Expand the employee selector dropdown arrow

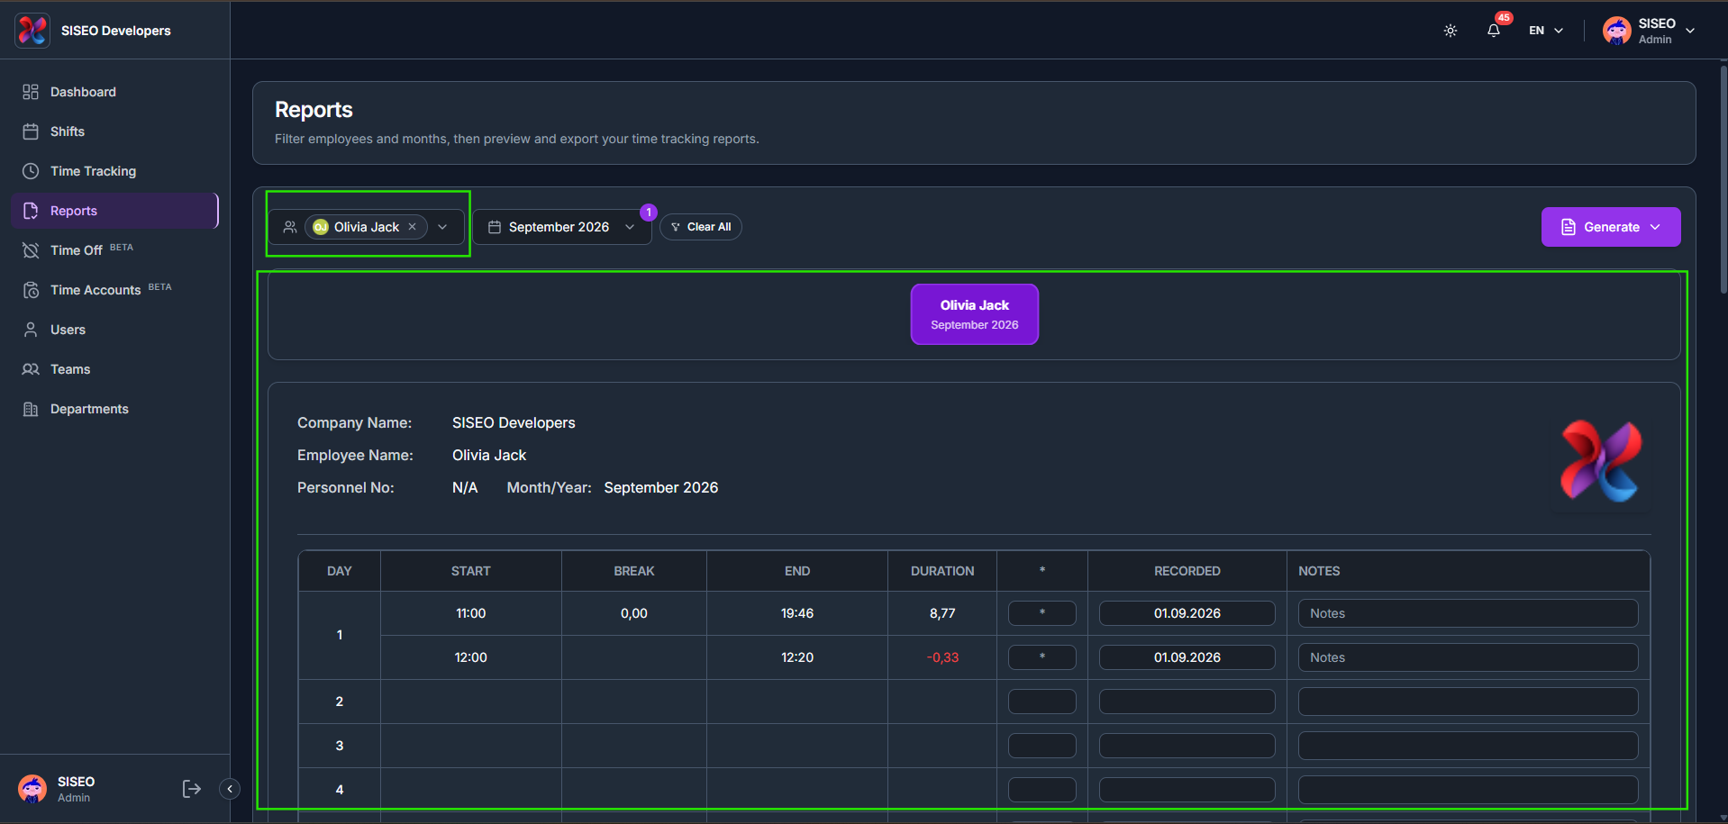pos(442,227)
